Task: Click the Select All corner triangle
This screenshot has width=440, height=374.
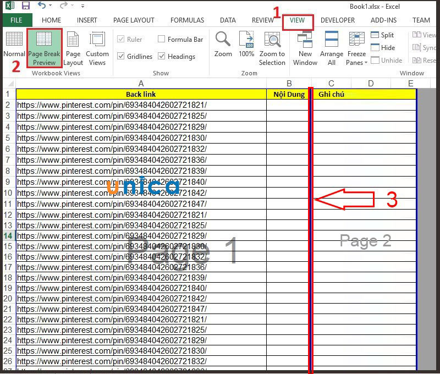Action: coord(10,84)
